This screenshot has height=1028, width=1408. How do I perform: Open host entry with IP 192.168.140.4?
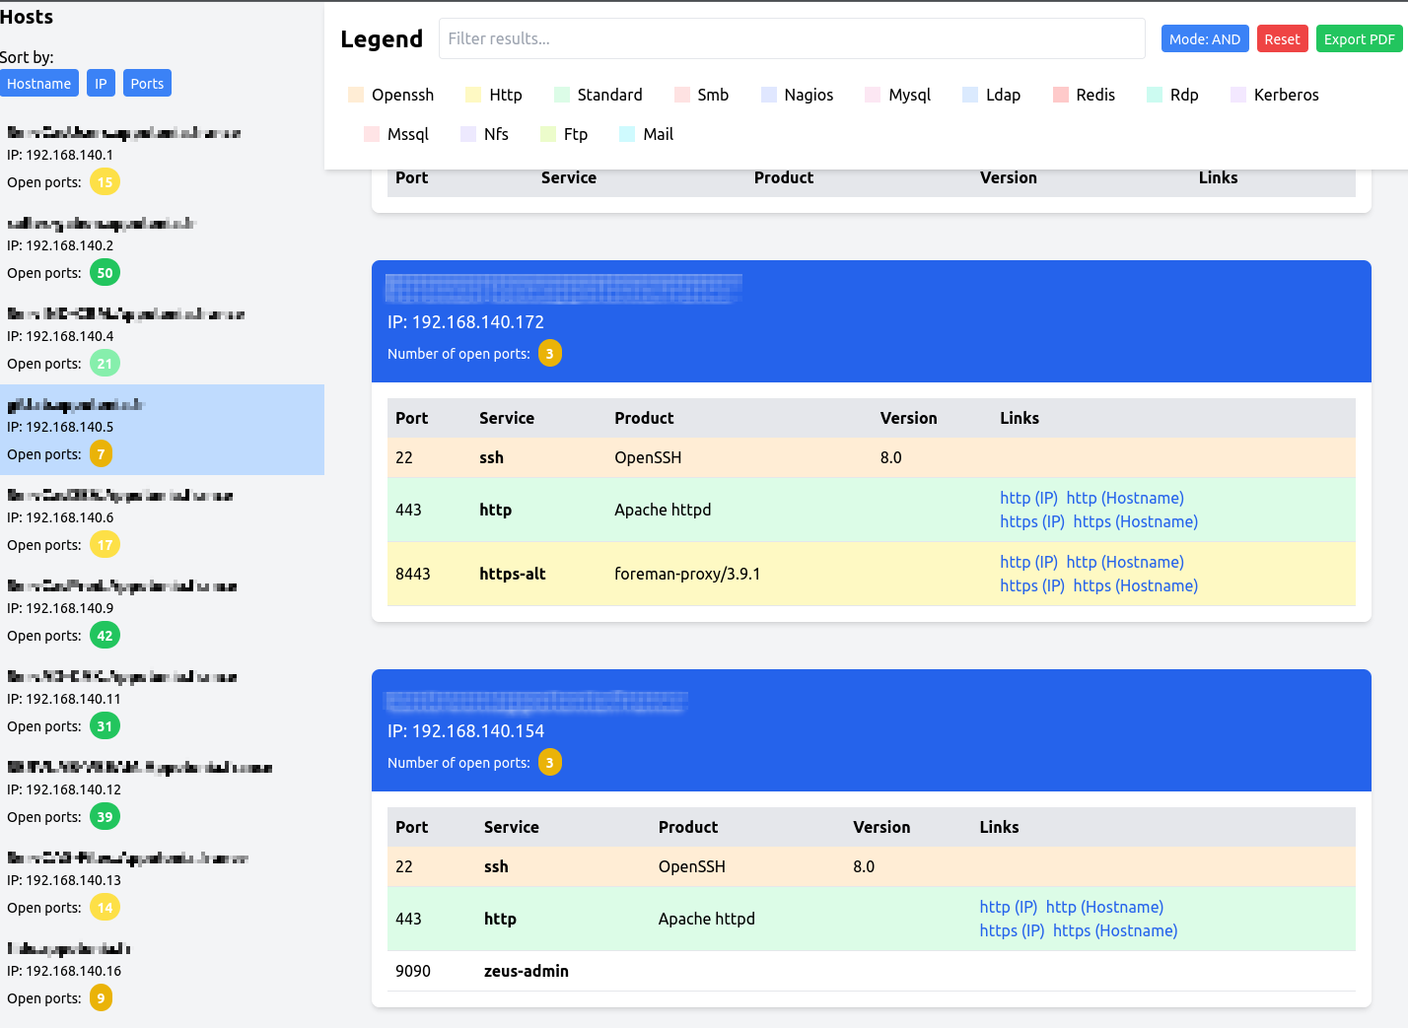[x=162, y=339]
